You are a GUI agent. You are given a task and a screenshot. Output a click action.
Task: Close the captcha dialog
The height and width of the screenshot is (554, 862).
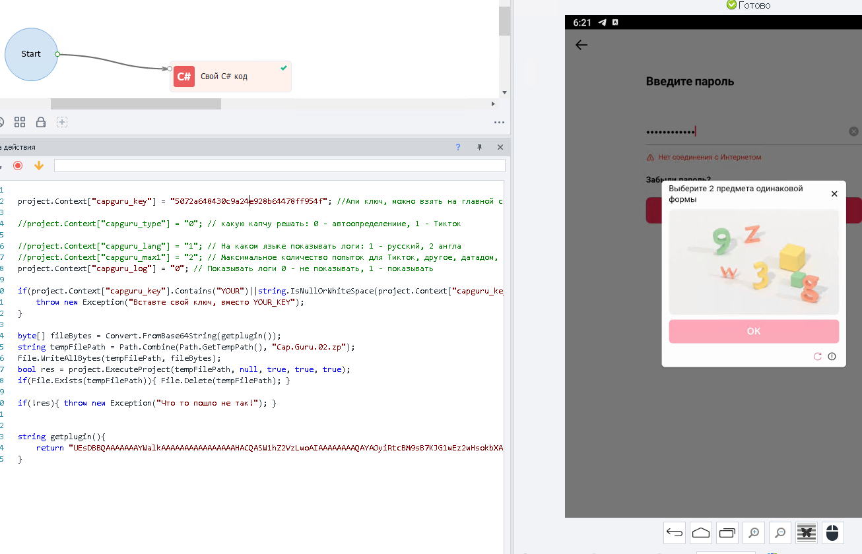[834, 194]
